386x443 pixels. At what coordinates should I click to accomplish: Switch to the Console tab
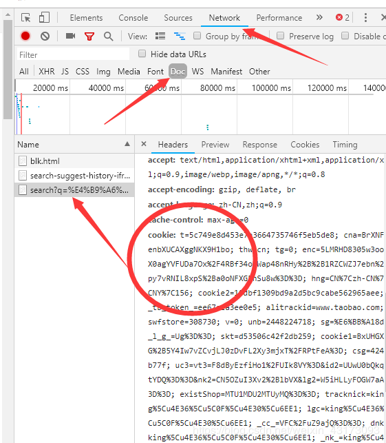tap(133, 18)
